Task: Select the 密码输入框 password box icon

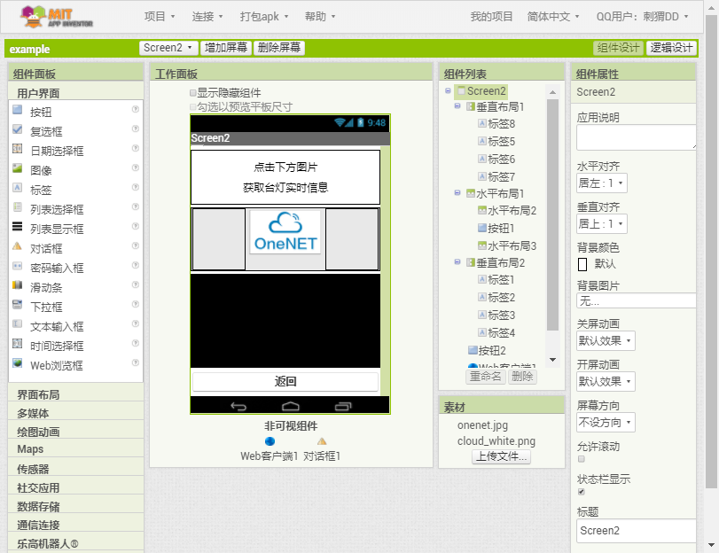Action: coord(18,266)
